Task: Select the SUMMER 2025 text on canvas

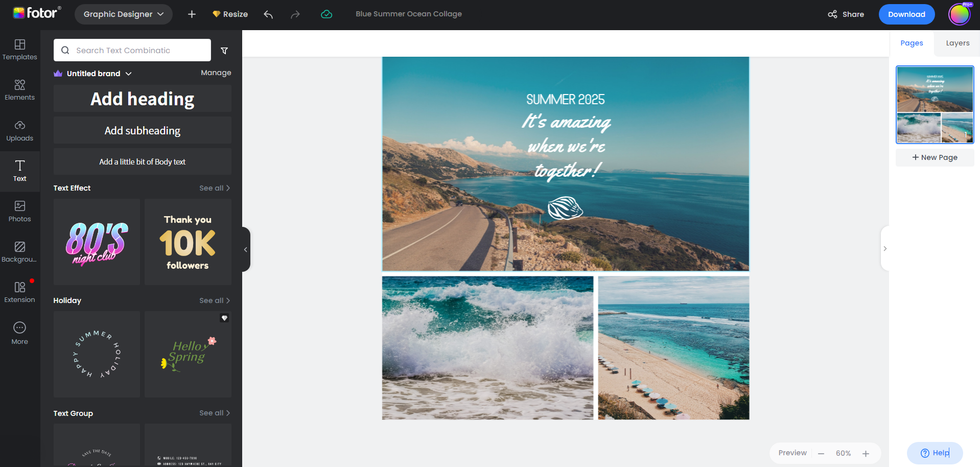Action: (566, 99)
